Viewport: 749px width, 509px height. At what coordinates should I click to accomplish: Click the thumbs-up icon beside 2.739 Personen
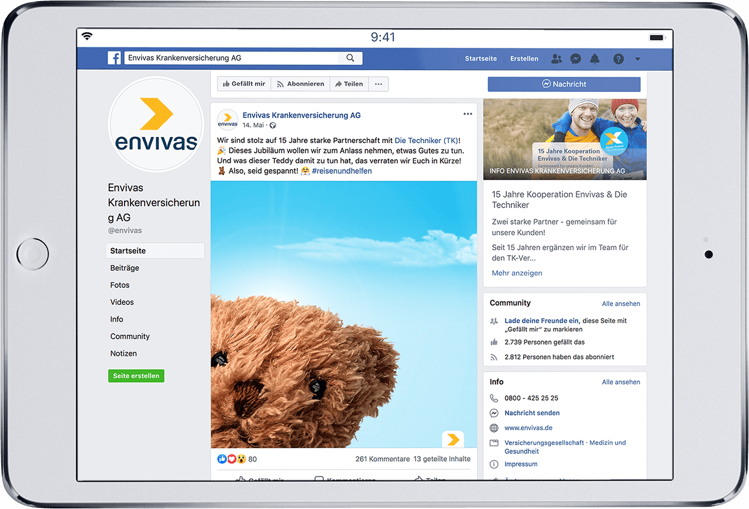494,342
